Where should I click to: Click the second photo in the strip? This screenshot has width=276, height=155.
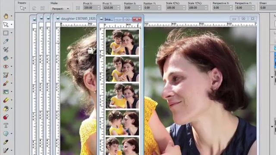coord(122,69)
